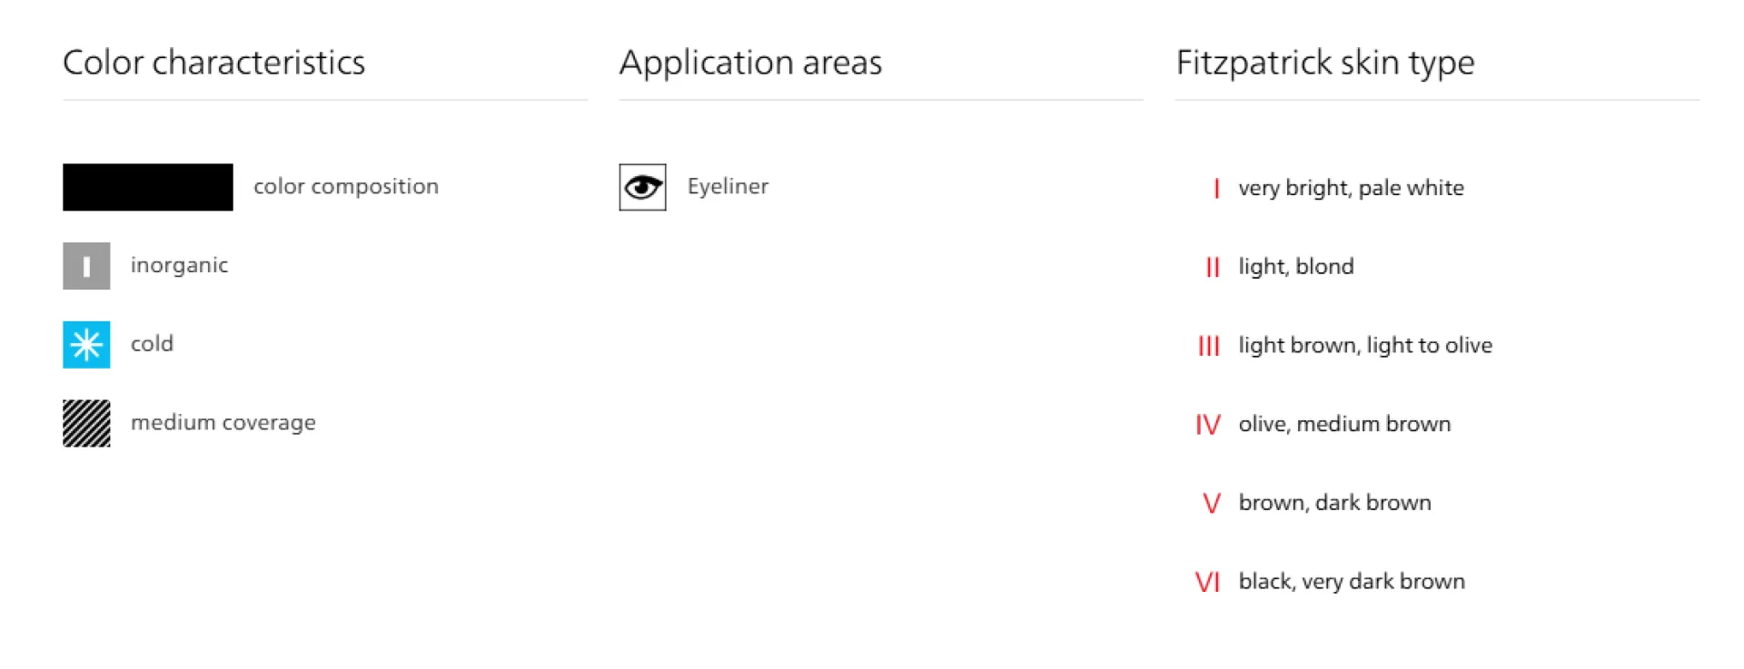This screenshot has height=669, width=1744.
Task: Click the very bright, pale white text
Action: pyautogui.click(x=1352, y=188)
